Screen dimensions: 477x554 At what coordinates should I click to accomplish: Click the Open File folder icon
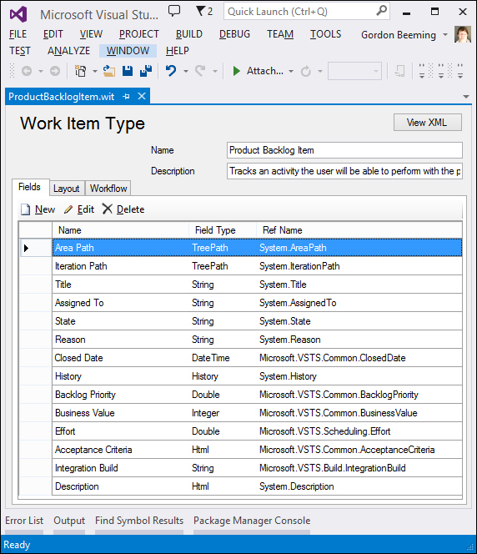click(x=109, y=71)
